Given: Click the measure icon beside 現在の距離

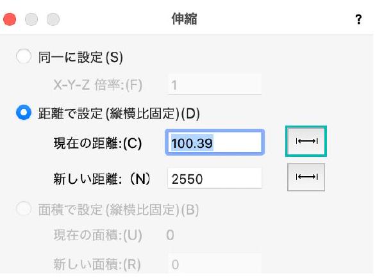Looking at the screenshot, I should pyautogui.click(x=306, y=142).
